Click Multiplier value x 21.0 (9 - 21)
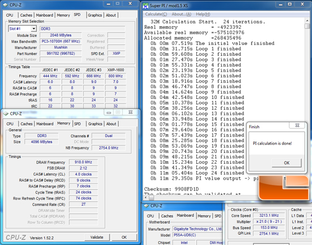 269,222
